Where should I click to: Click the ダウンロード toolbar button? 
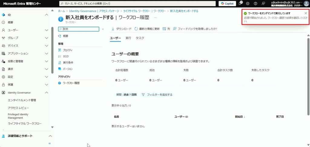click(121, 29)
